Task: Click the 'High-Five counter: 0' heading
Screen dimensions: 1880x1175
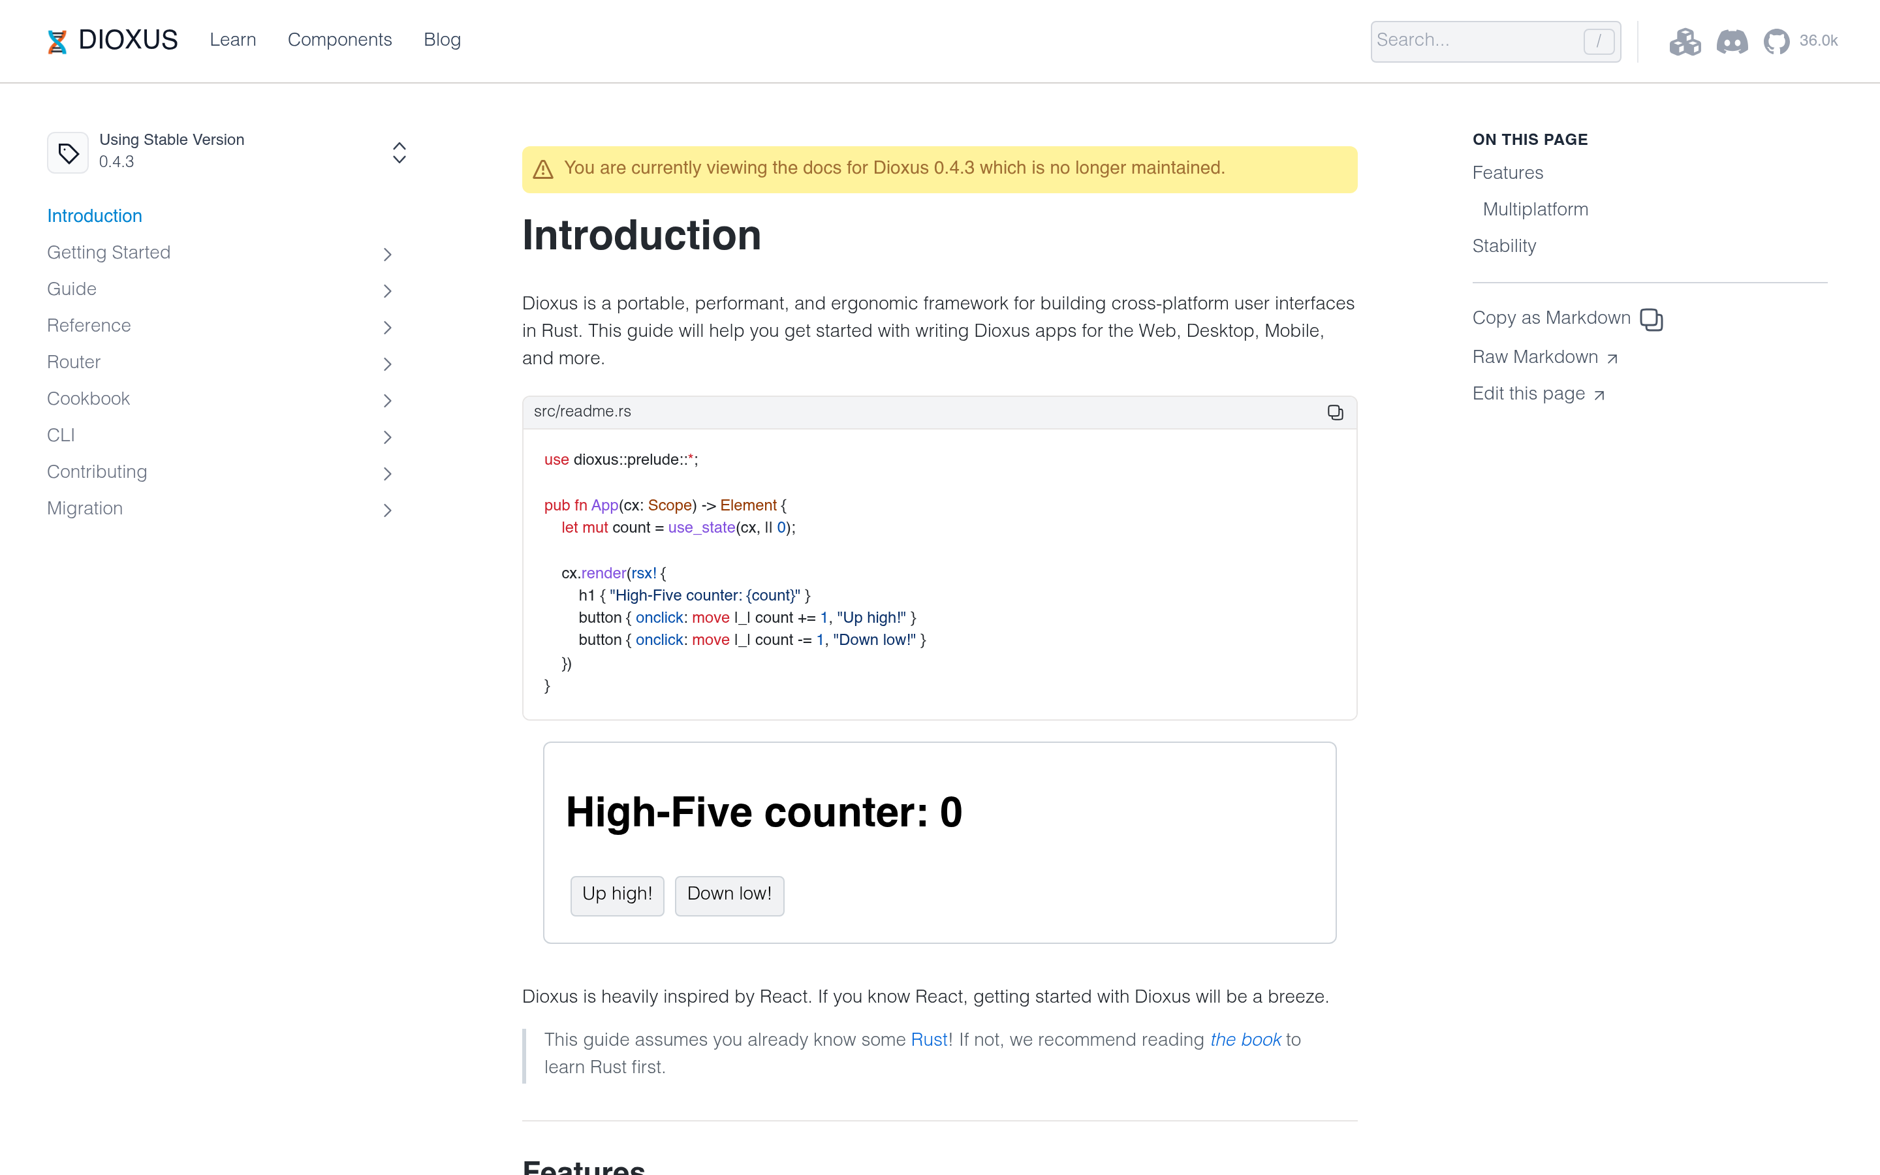Action: coord(764,812)
